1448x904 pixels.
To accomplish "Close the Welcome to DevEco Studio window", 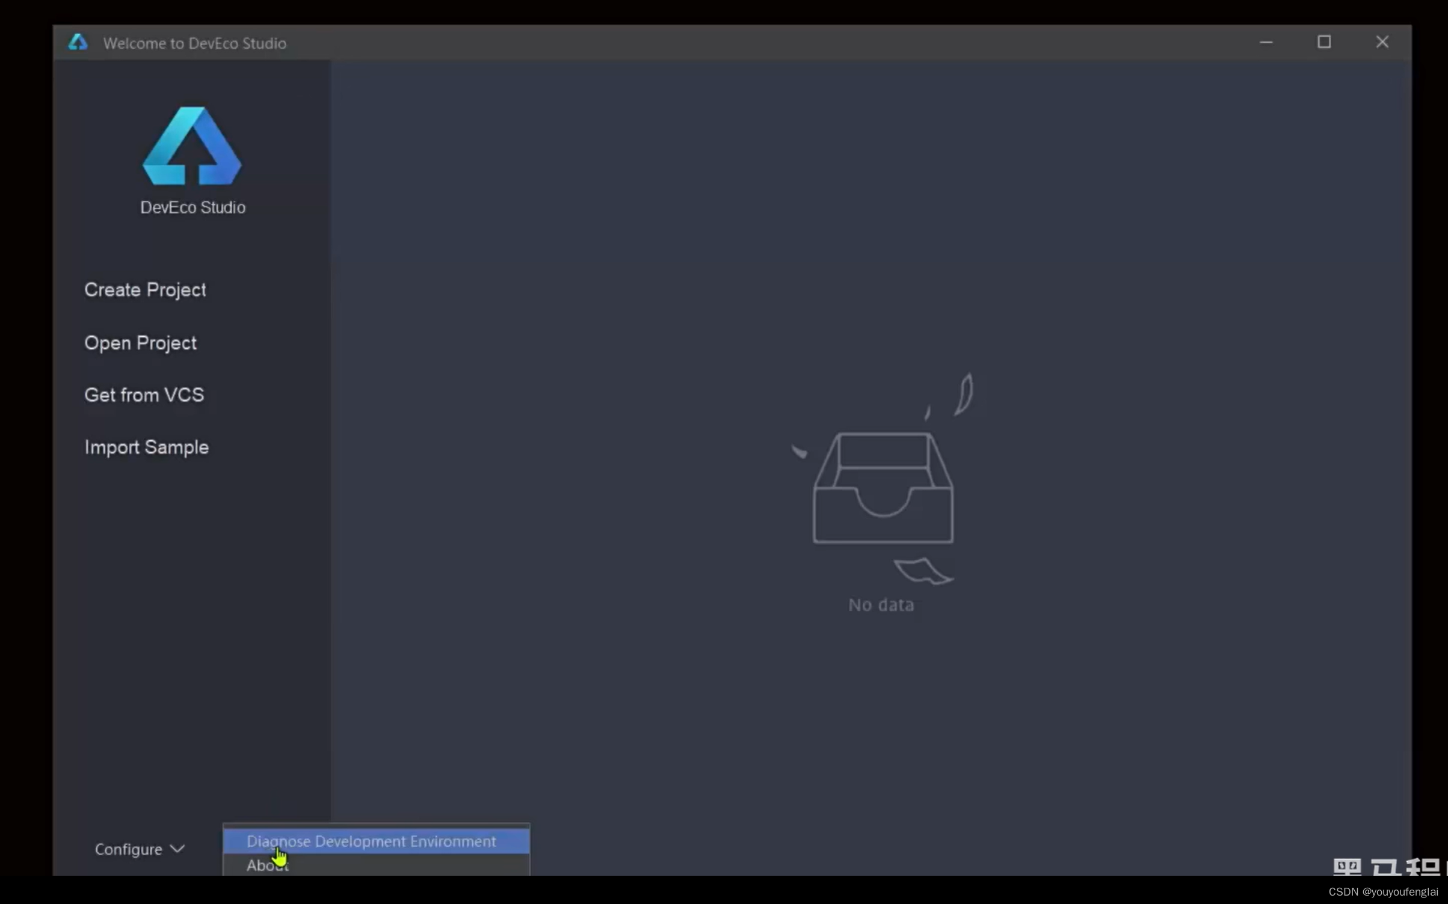I will click(x=1382, y=42).
